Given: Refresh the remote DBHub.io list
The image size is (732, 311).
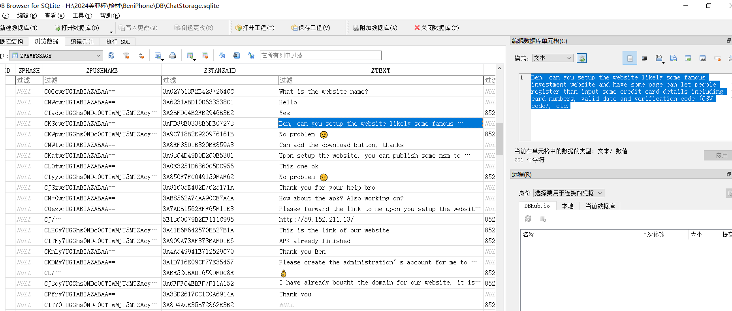Looking at the screenshot, I should [x=528, y=219].
